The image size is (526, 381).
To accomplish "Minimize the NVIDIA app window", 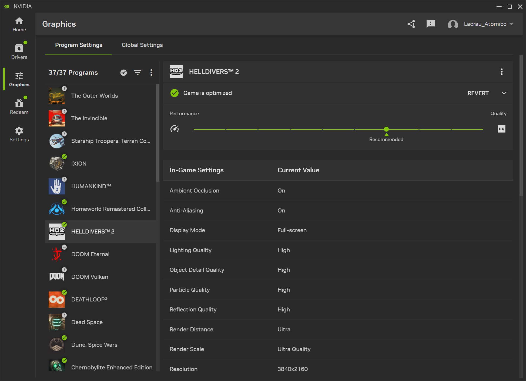I will point(499,6).
